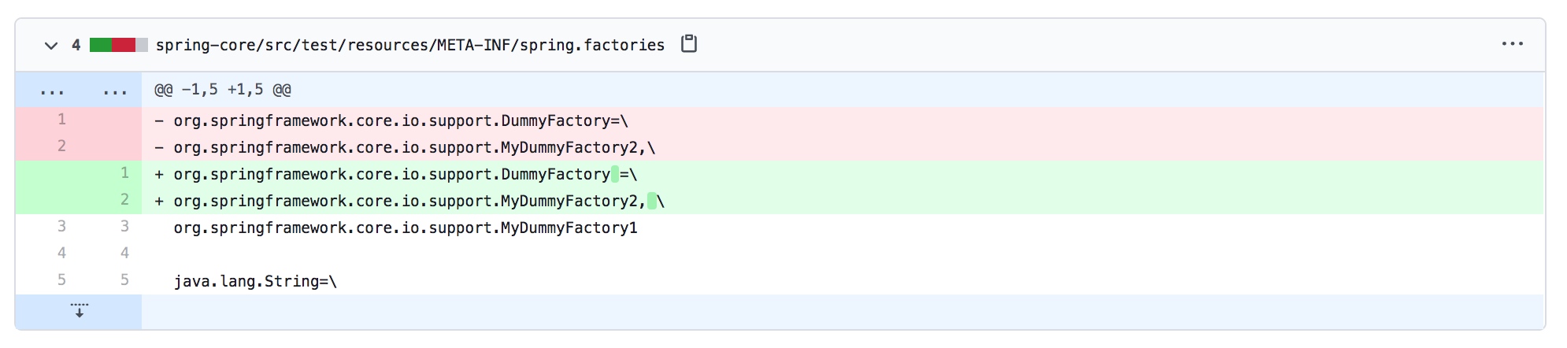This screenshot has width=1567, height=348.
Task: Click the diffstat colored bar indicator
Action: coord(118,45)
